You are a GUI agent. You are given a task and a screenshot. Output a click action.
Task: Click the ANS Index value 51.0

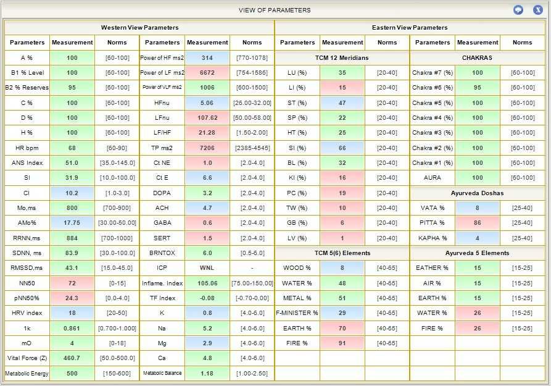tap(72, 163)
